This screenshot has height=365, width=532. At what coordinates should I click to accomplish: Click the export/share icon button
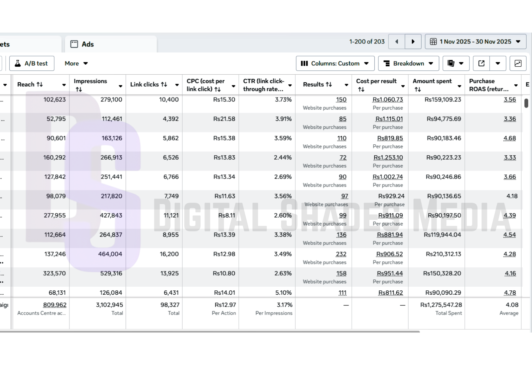click(x=481, y=63)
